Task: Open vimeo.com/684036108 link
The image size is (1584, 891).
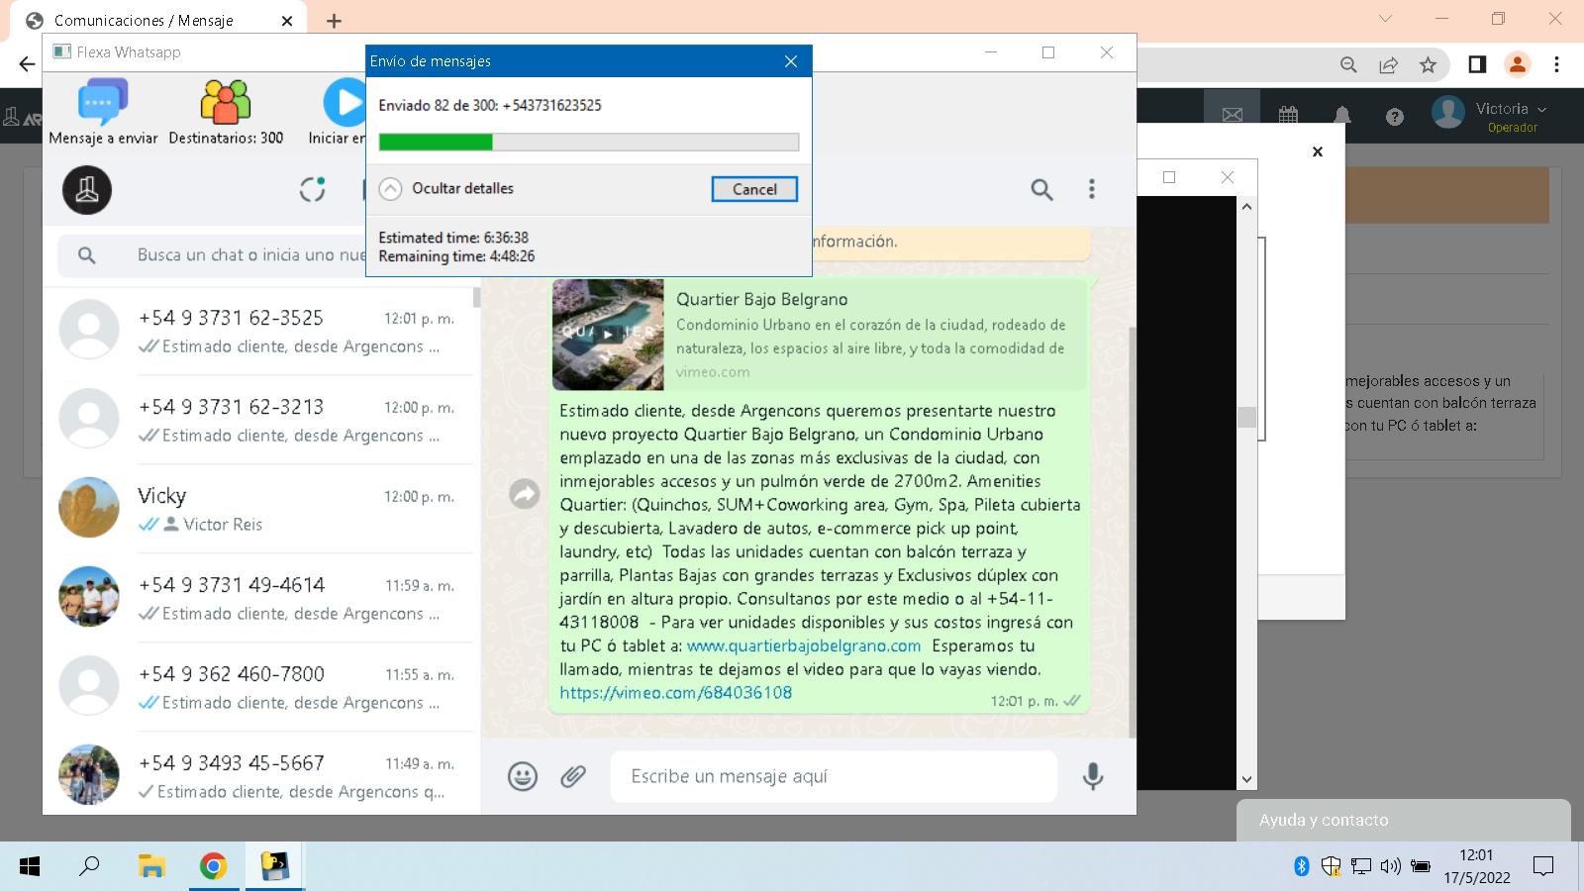Action: [x=675, y=693]
